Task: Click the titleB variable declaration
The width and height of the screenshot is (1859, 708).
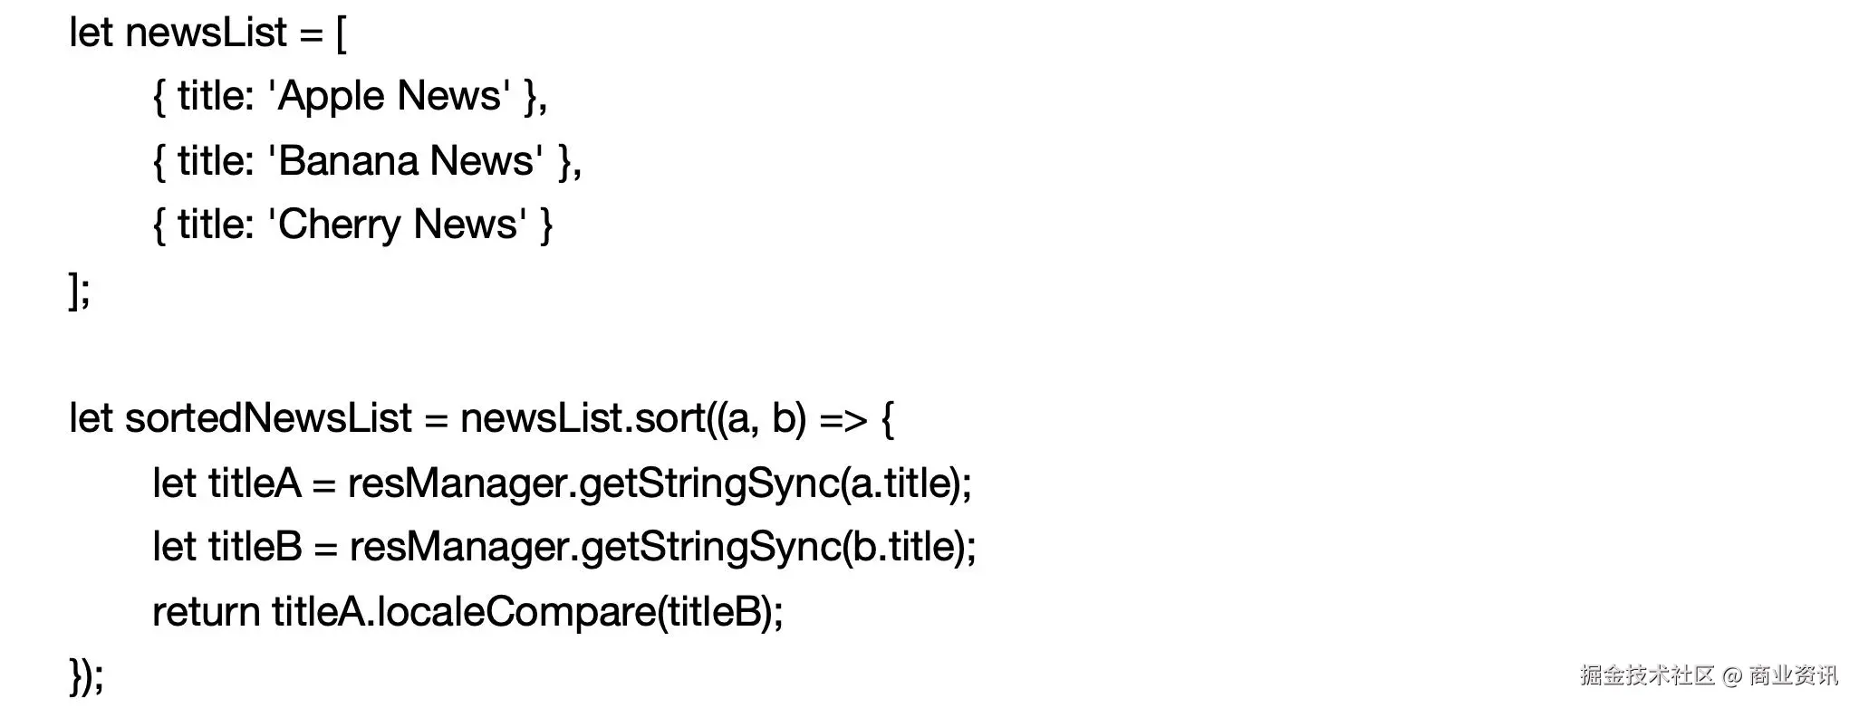Action: [x=255, y=547]
